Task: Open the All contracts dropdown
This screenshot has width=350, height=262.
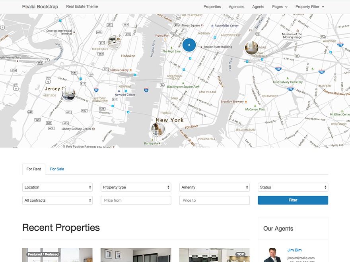Action: pos(57,200)
